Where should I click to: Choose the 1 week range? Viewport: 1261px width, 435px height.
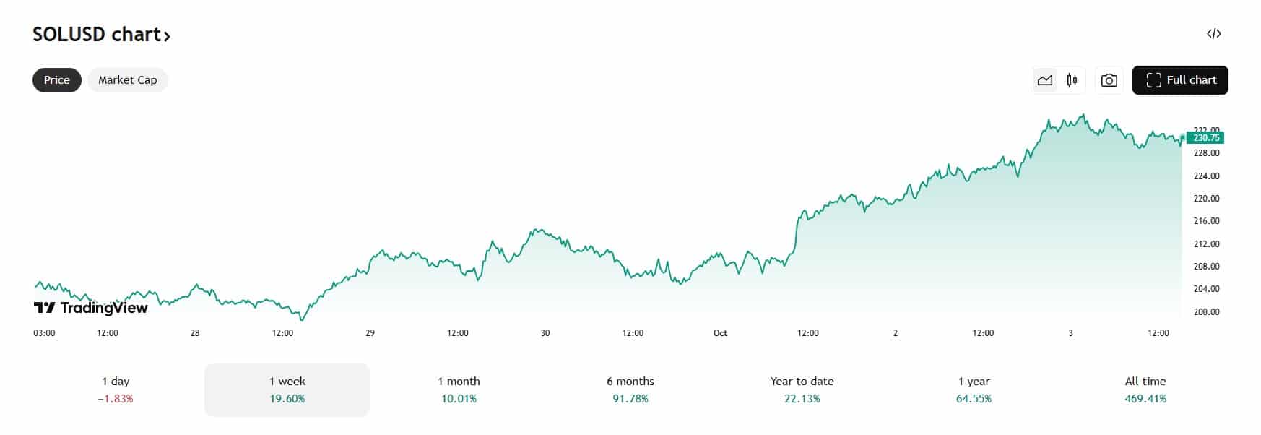coord(287,389)
